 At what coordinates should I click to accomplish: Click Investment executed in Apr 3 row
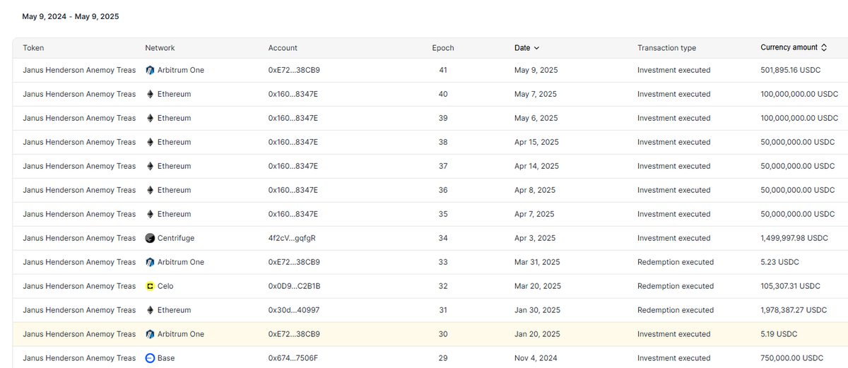pyautogui.click(x=674, y=239)
